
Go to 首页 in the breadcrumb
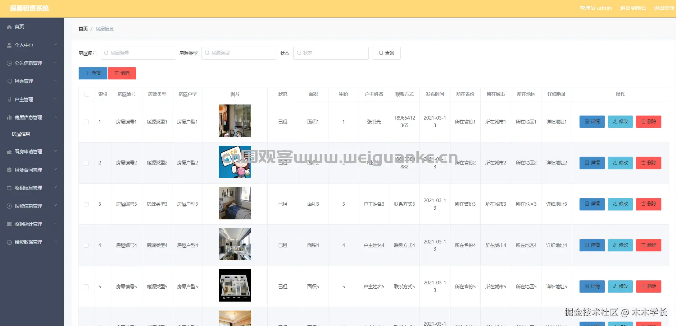click(x=83, y=29)
